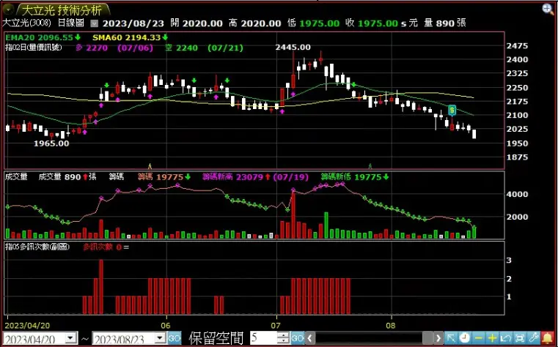This screenshot has height=347, width=558.
Task: Click the yellow minus zoom-out icon
Action: tap(478, 337)
